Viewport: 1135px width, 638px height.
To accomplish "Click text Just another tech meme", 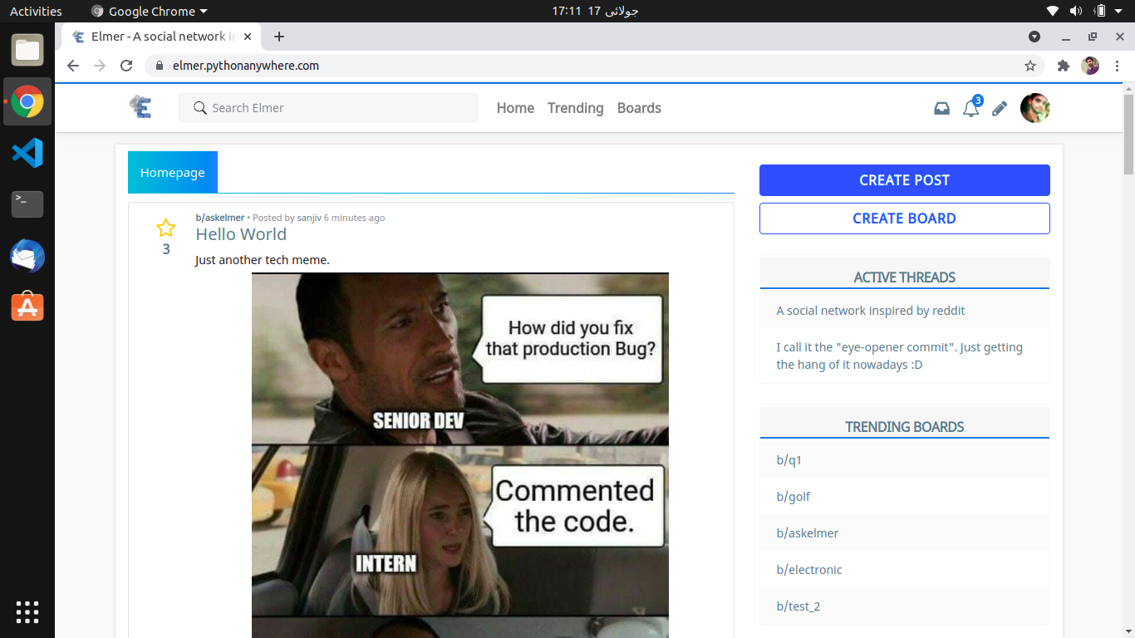I will [x=263, y=260].
